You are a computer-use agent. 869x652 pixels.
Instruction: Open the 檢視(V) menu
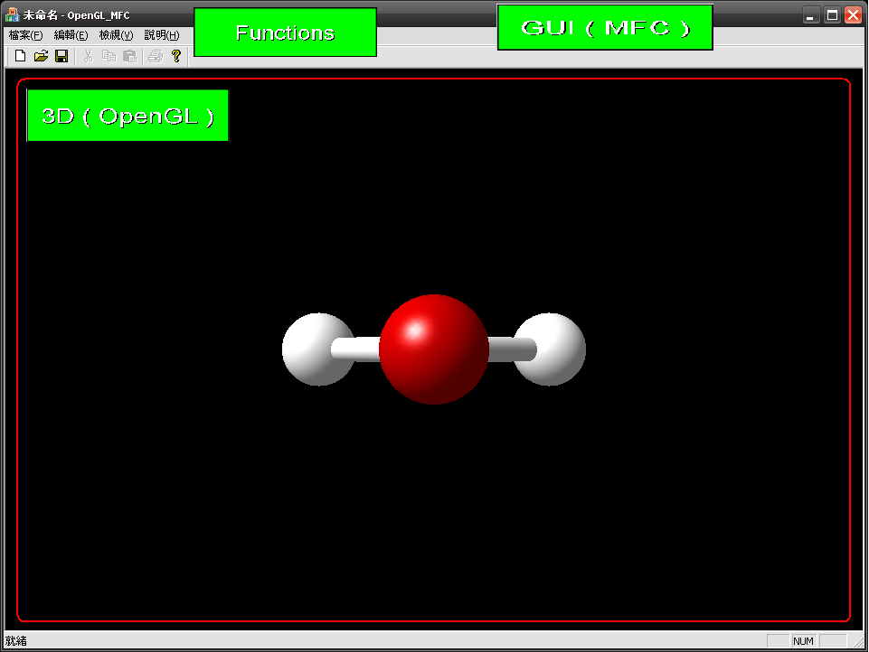tap(116, 35)
